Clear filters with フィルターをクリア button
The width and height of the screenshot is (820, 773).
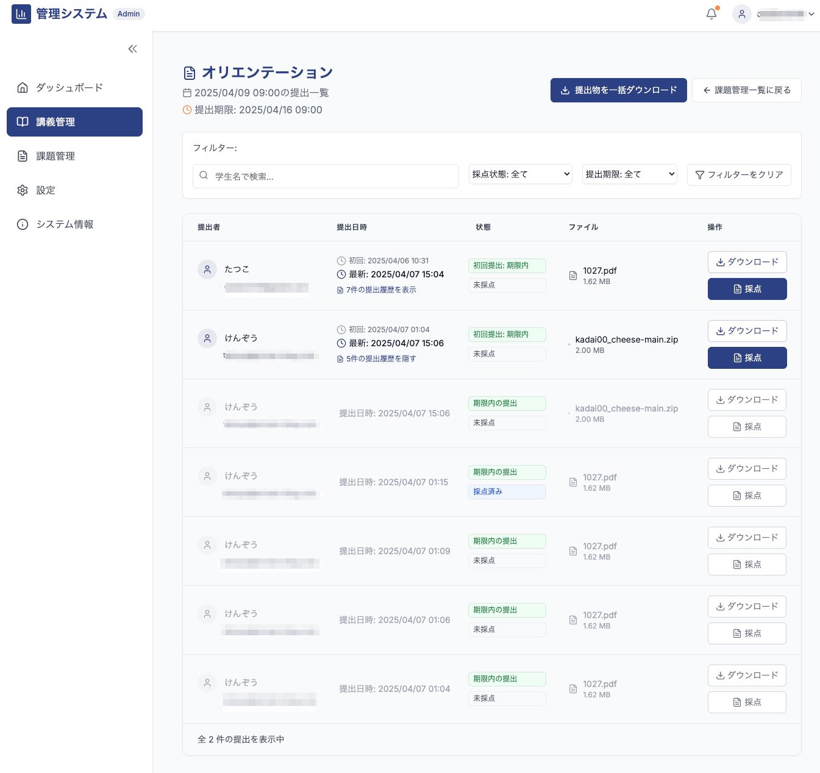(x=739, y=175)
